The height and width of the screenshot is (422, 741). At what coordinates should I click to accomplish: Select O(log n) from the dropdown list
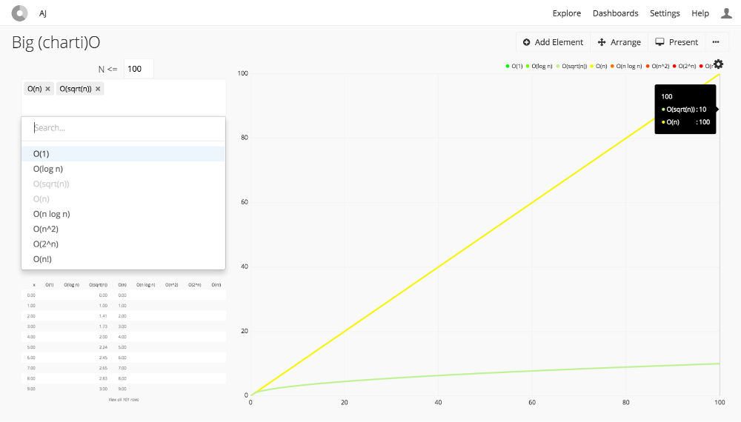click(x=123, y=169)
